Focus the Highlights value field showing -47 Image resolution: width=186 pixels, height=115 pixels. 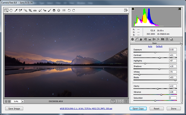click(173, 61)
